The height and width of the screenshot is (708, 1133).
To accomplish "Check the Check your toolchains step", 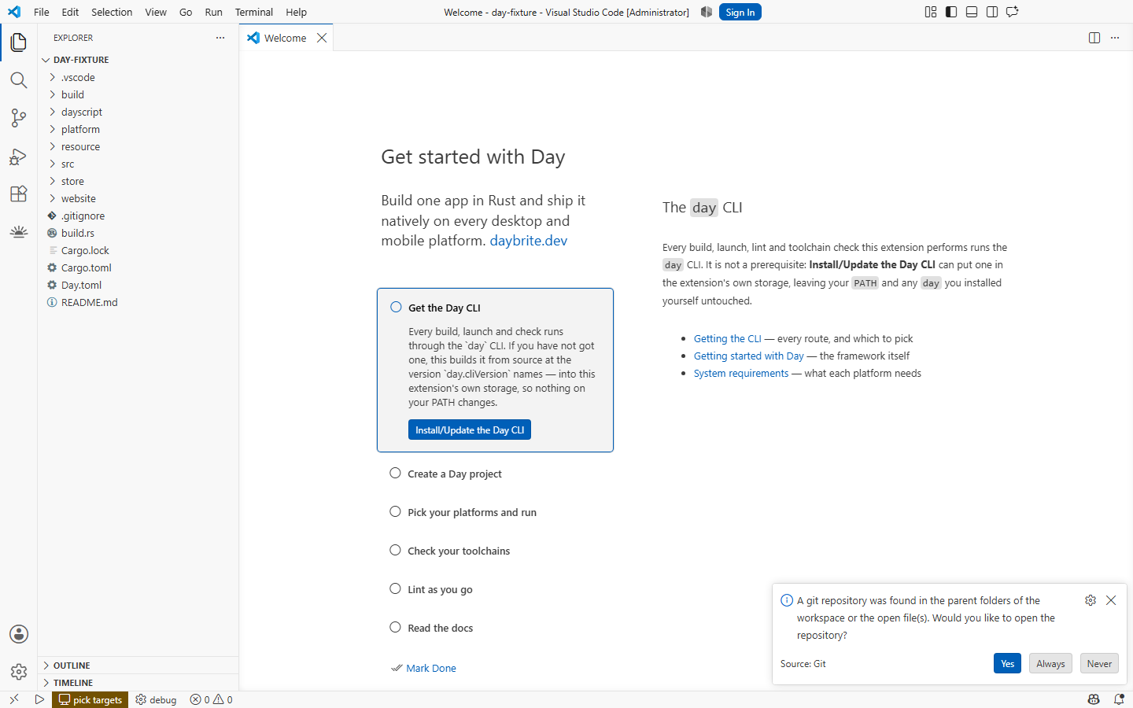I will pos(396,550).
